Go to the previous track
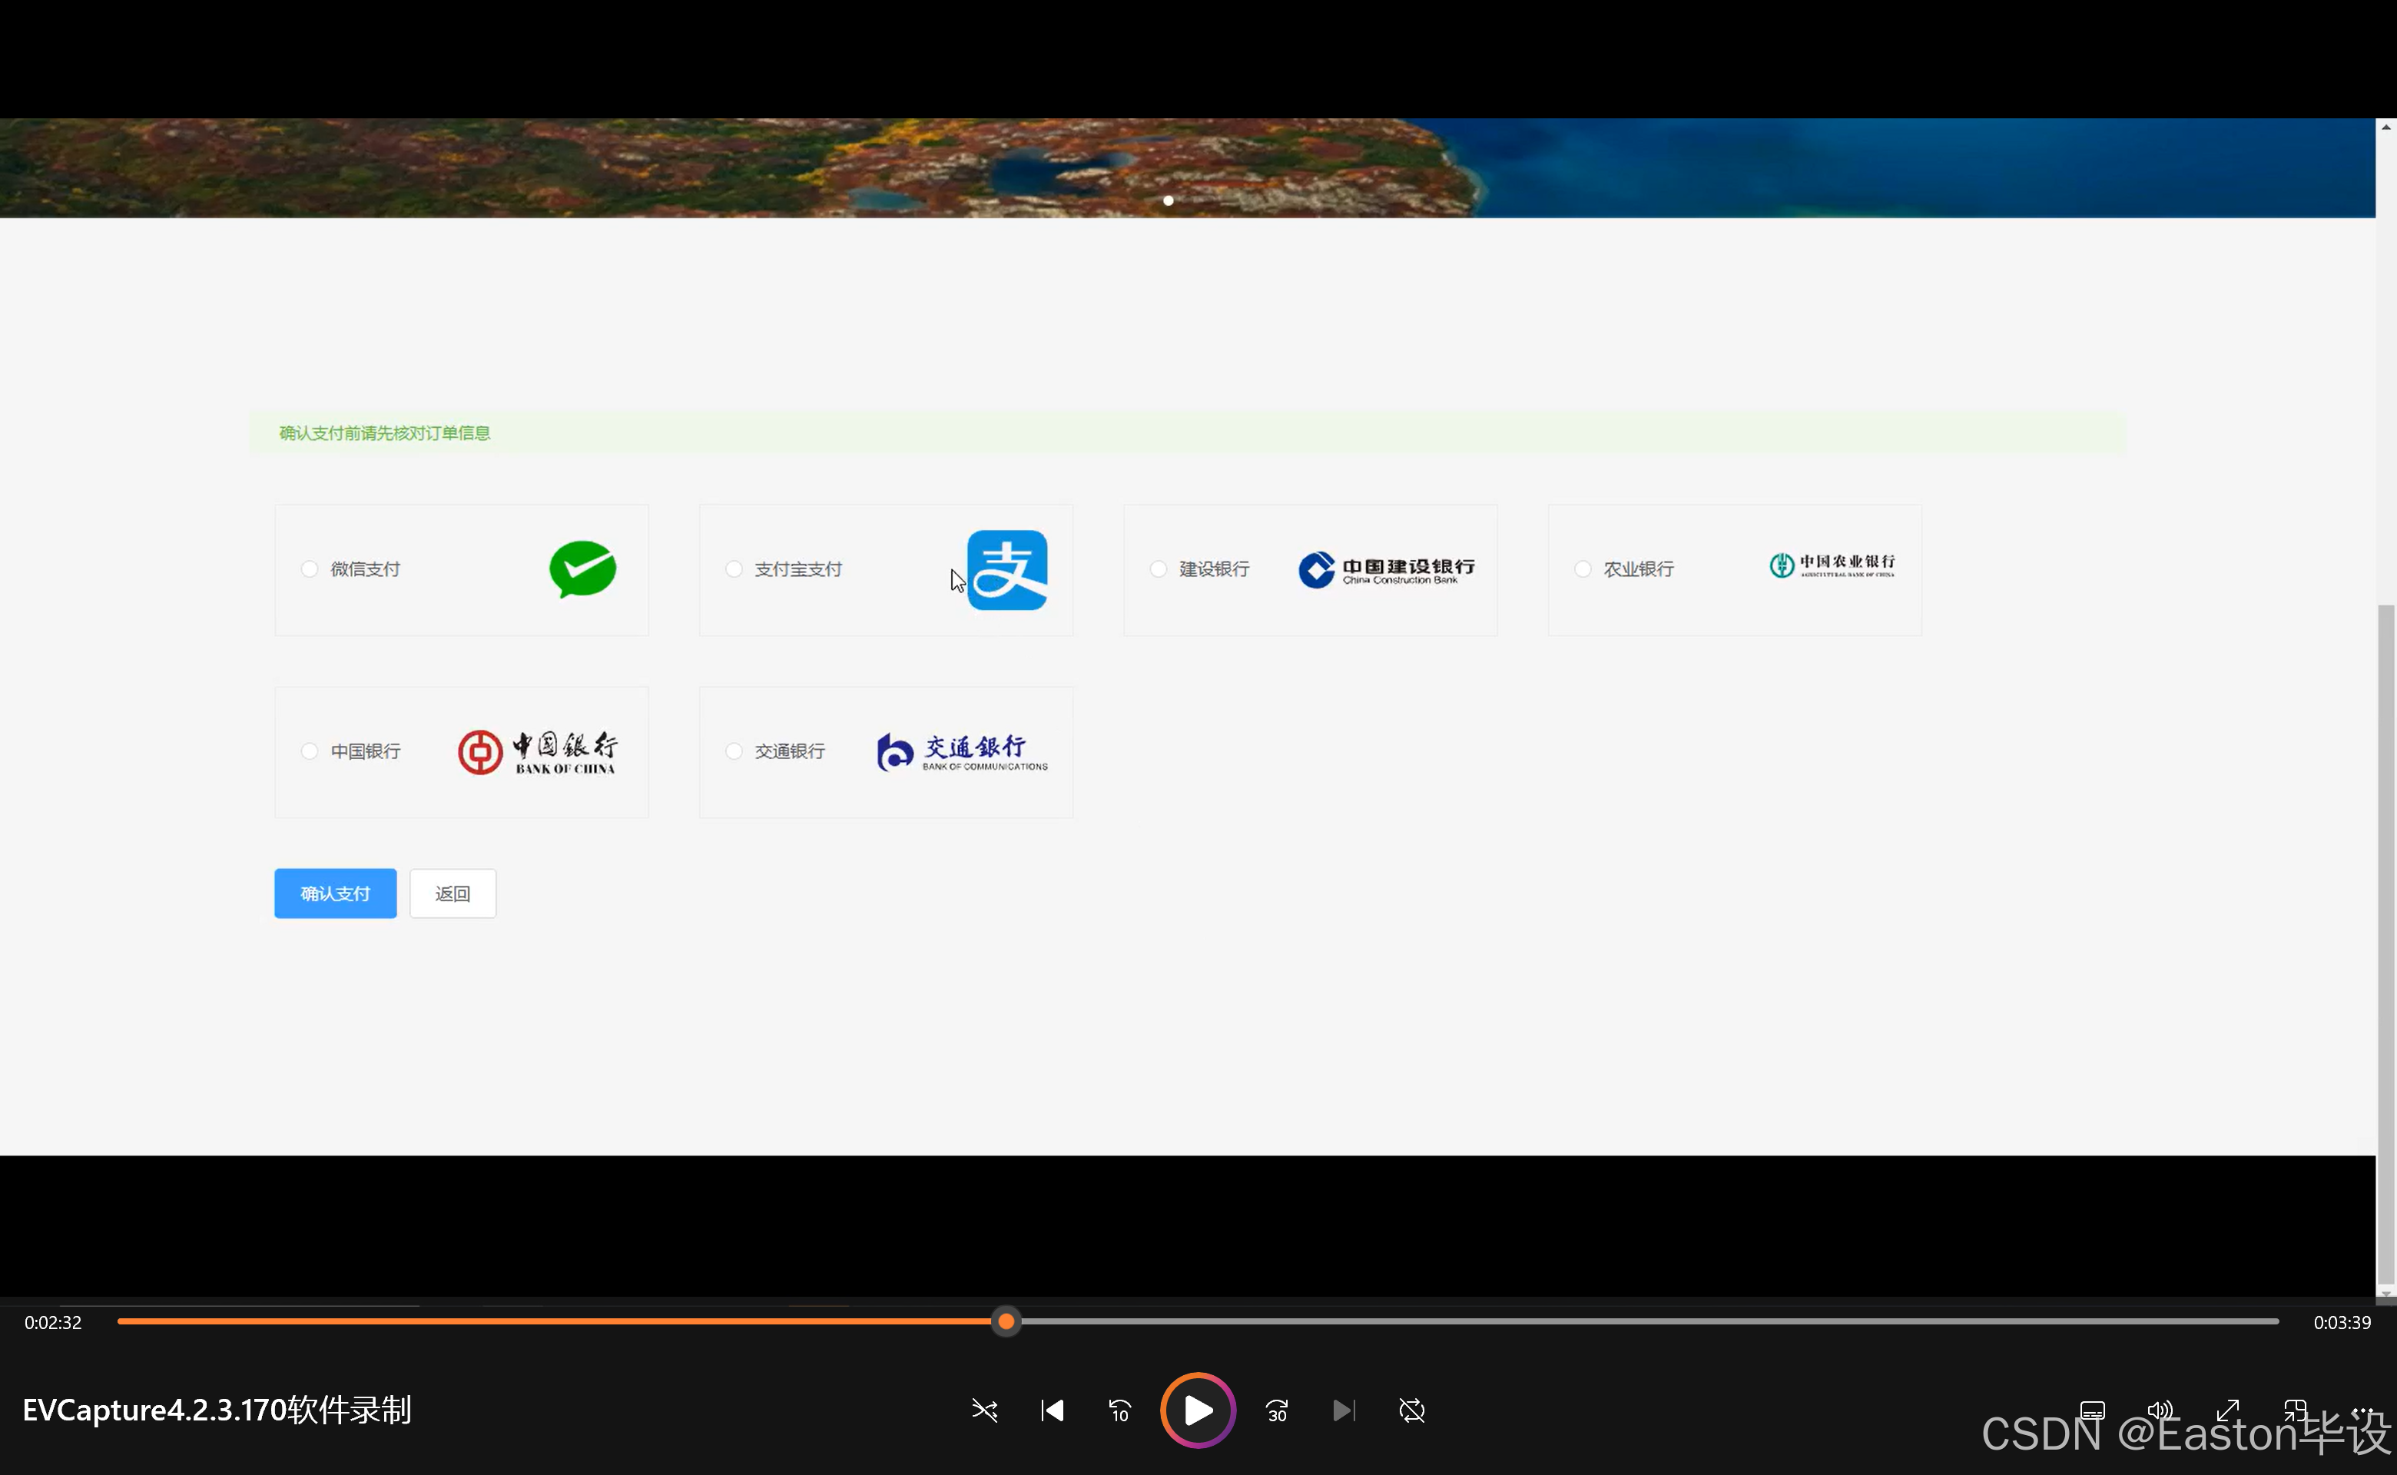 [x=1053, y=1410]
